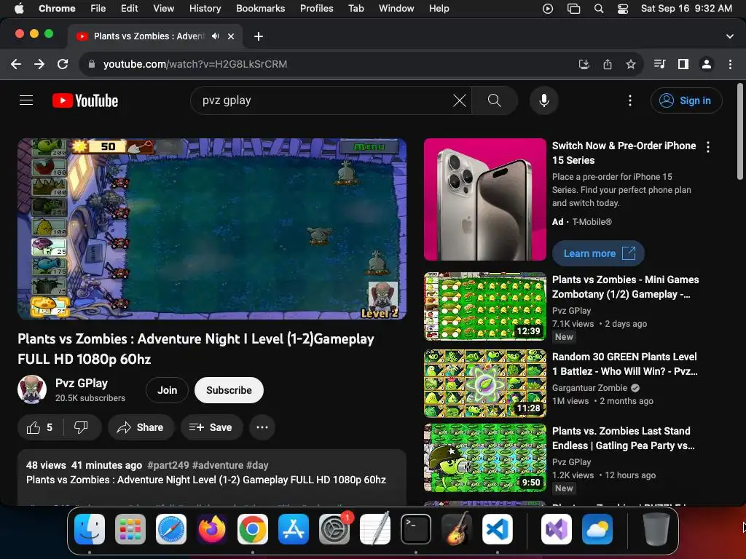Mute the tab via speaker icon
The height and width of the screenshot is (559, 746).
tap(216, 36)
